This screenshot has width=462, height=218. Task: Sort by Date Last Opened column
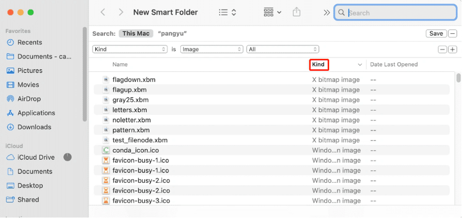coord(394,64)
